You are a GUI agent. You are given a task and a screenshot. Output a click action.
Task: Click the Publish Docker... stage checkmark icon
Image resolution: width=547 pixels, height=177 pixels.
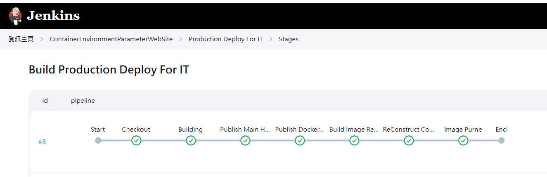point(300,141)
